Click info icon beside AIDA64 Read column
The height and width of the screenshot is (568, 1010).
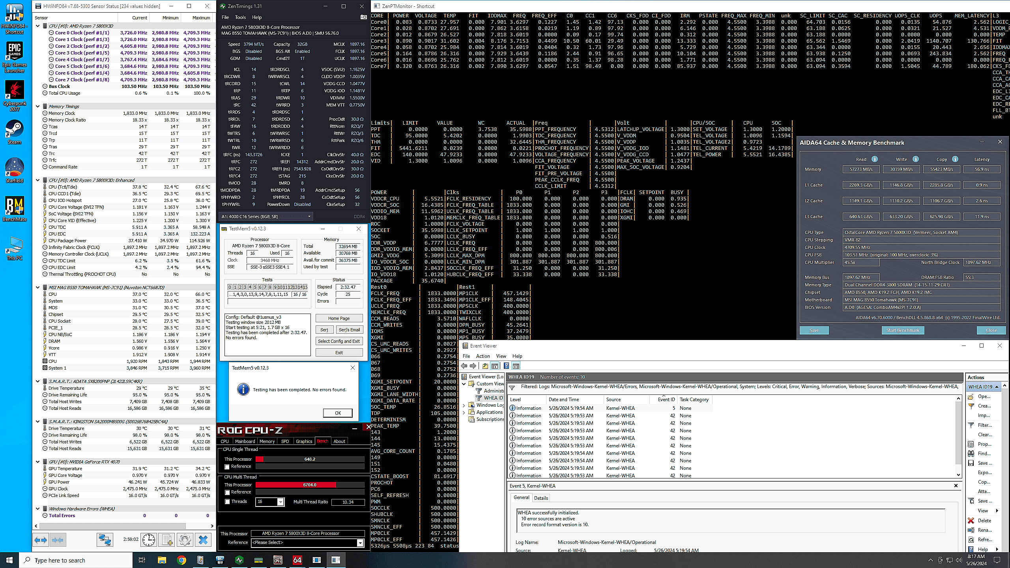874,159
